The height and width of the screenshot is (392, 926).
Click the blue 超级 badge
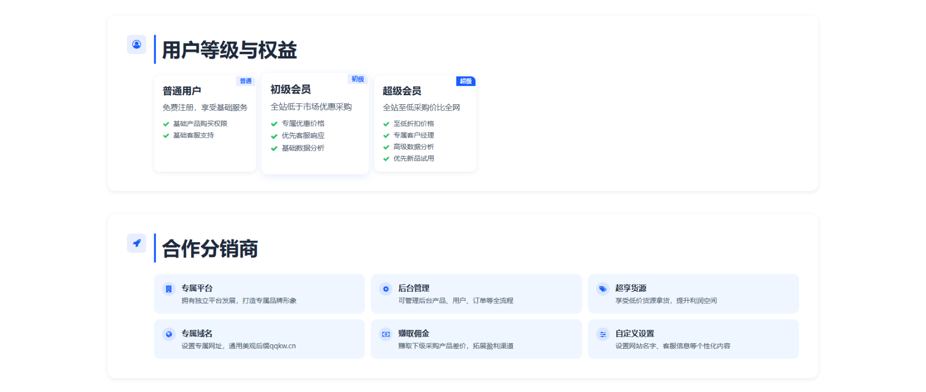[x=466, y=81]
